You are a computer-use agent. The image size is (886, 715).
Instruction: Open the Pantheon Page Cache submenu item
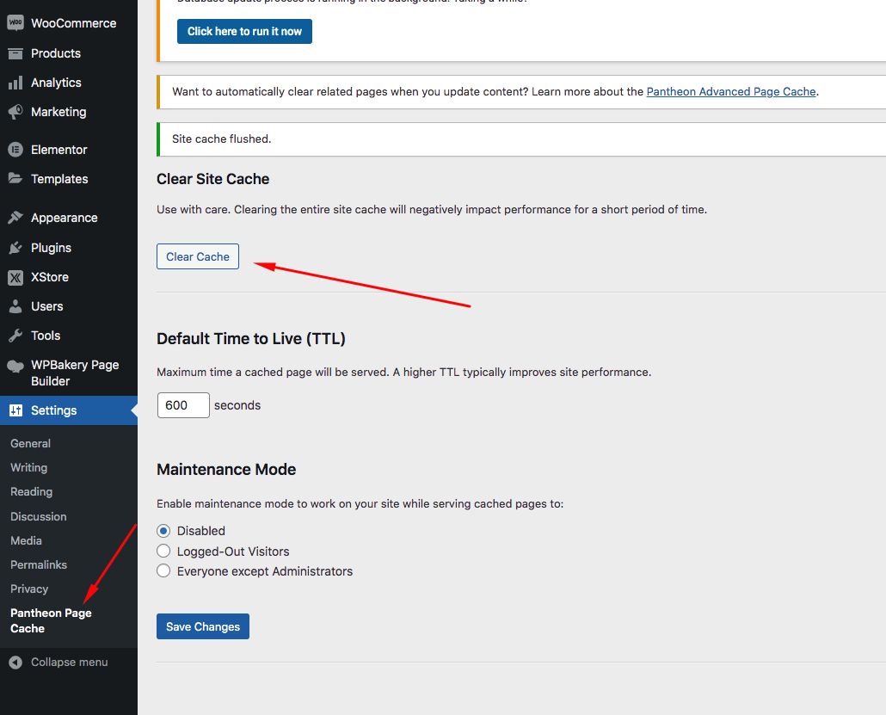[51, 620]
